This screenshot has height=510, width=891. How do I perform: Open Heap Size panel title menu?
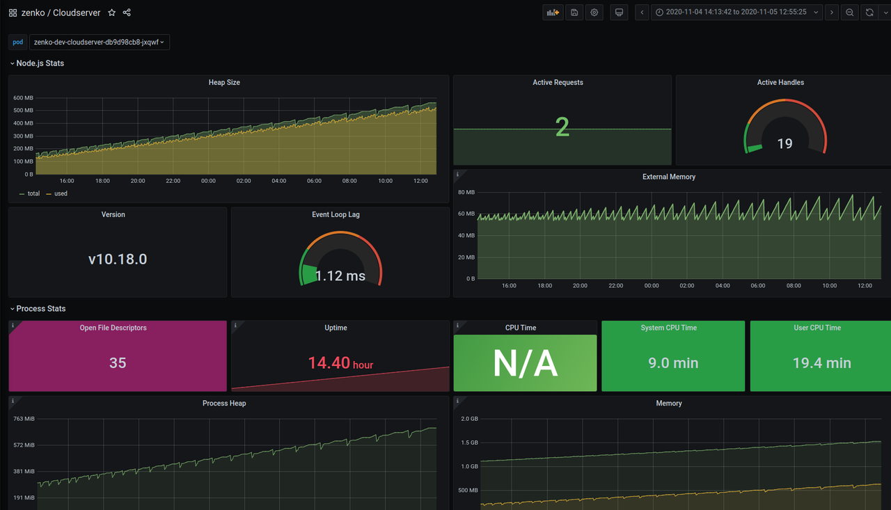(x=224, y=83)
